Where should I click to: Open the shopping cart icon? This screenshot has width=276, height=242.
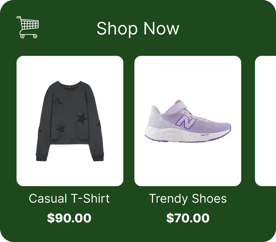click(28, 27)
